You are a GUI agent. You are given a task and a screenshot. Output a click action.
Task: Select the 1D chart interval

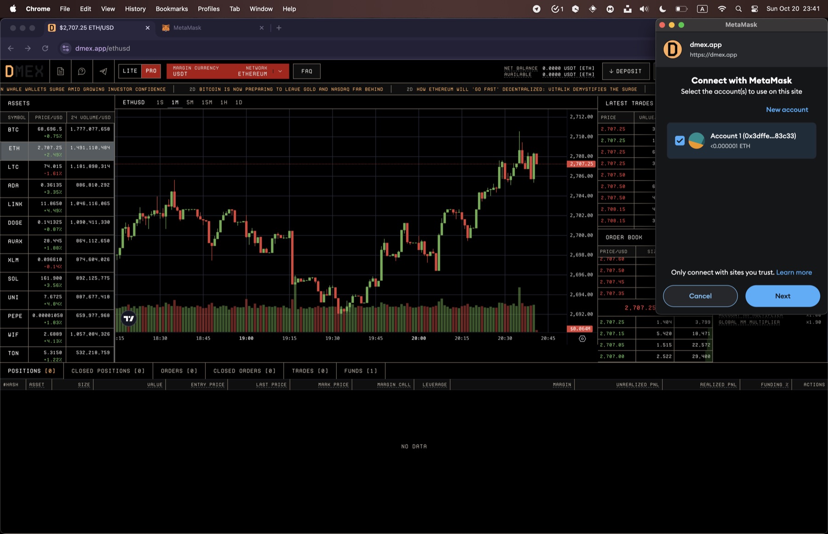point(239,102)
